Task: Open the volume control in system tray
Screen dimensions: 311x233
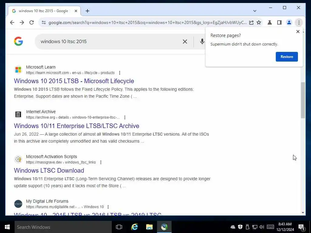Action: 262,227
